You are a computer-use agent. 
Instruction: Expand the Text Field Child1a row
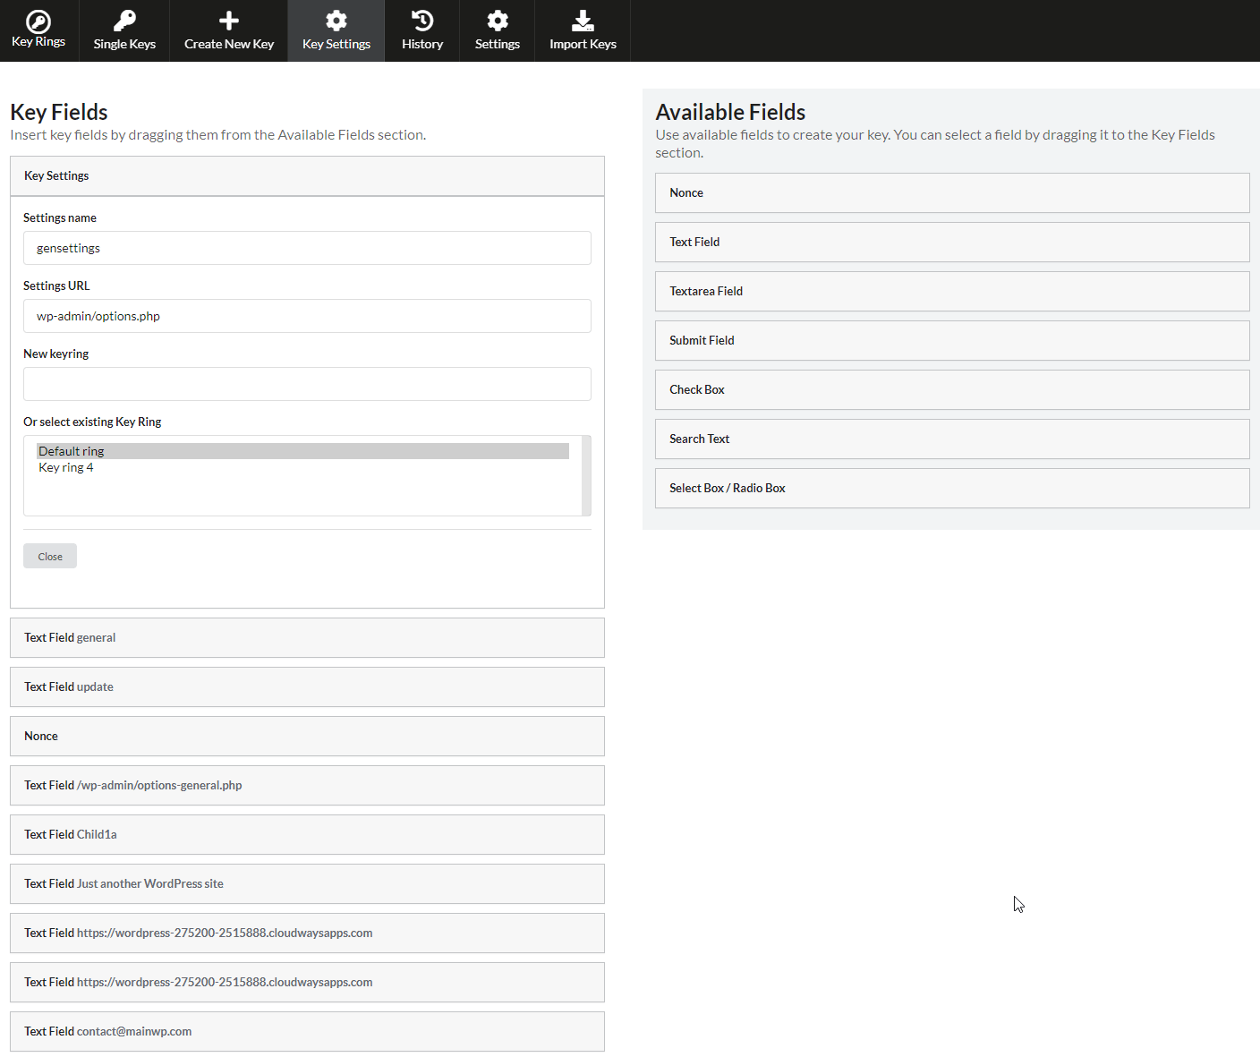click(x=307, y=834)
